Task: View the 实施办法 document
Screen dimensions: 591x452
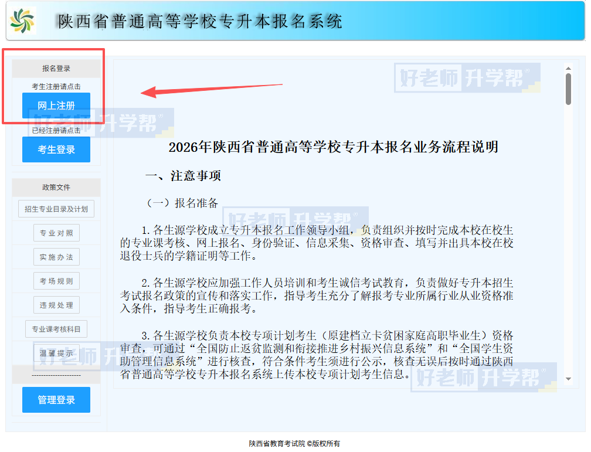Action: click(x=56, y=257)
